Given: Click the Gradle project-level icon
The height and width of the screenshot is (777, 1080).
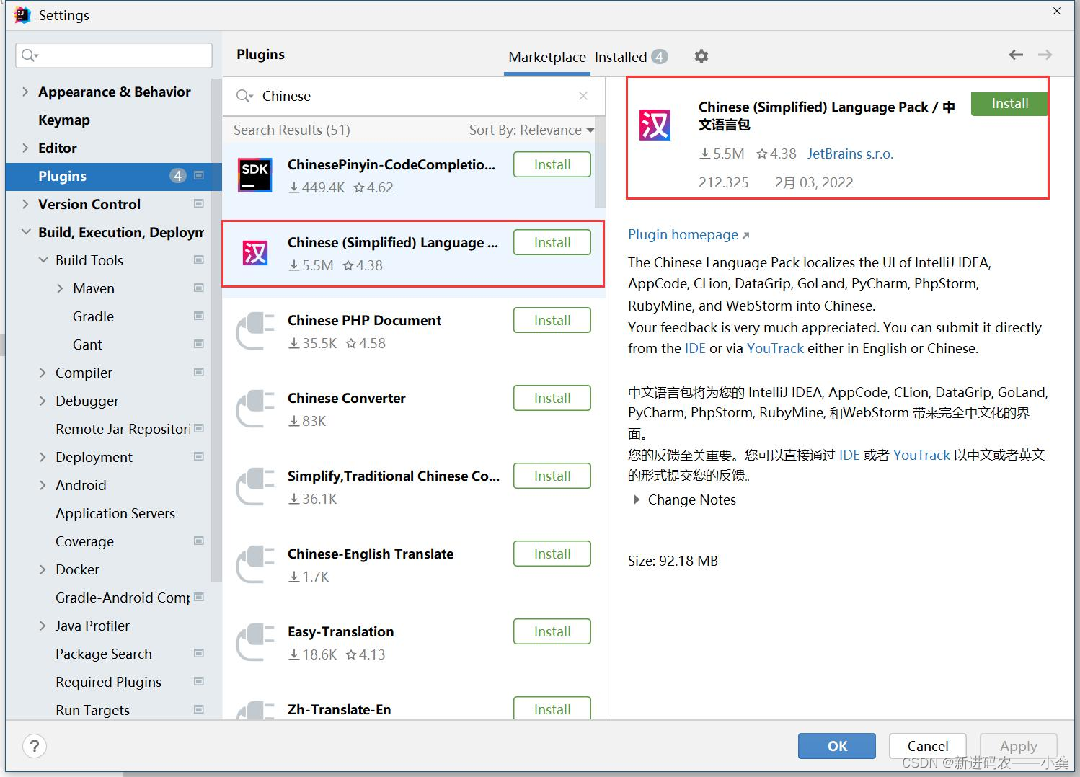Looking at the screenshot, I should tap(199, 316).
